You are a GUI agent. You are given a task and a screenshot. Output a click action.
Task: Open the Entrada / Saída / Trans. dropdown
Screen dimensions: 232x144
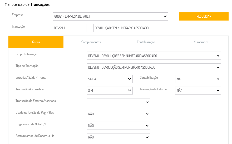110,79
